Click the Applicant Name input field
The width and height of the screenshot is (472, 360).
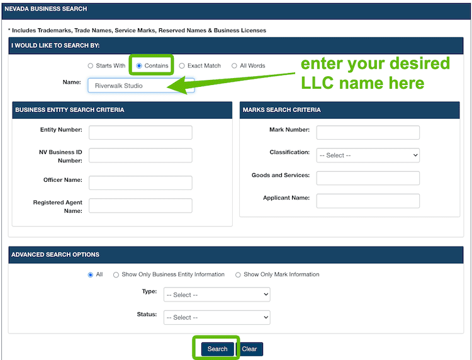pyautogui.click(x=368, y=201)
